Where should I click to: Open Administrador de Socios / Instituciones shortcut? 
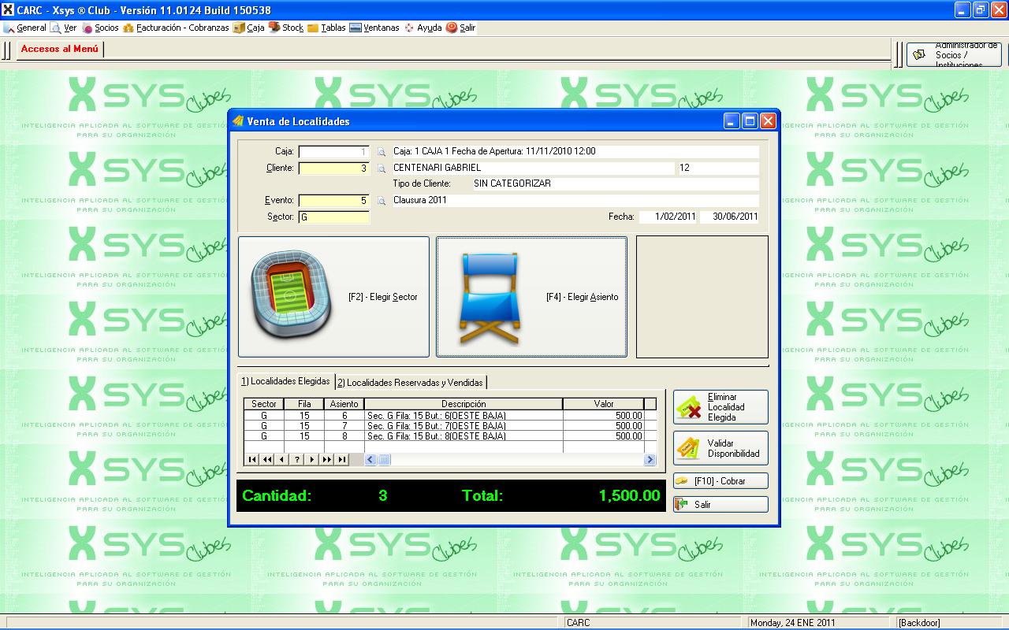[954, 55]
